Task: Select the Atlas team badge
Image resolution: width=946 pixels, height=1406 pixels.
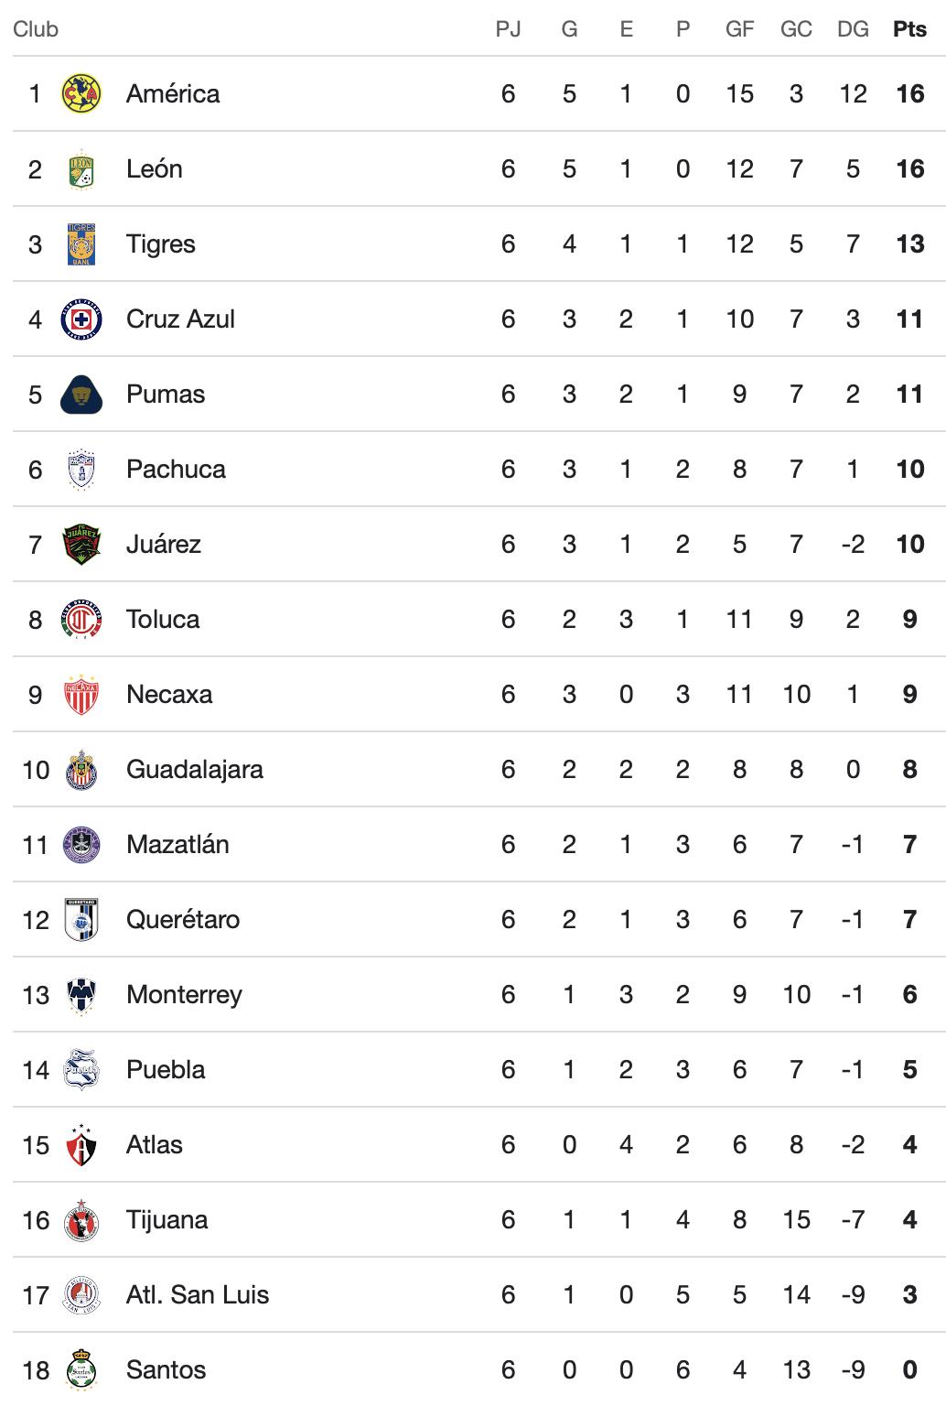Action: point(81,1145)
